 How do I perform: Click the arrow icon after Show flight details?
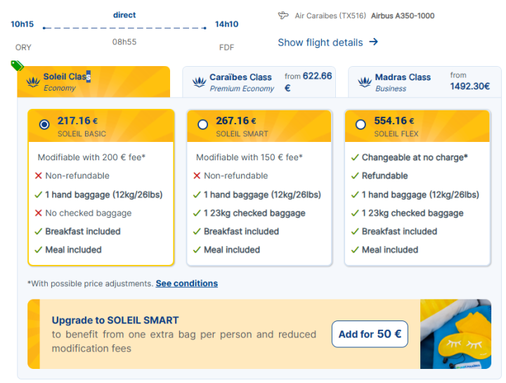373,42
